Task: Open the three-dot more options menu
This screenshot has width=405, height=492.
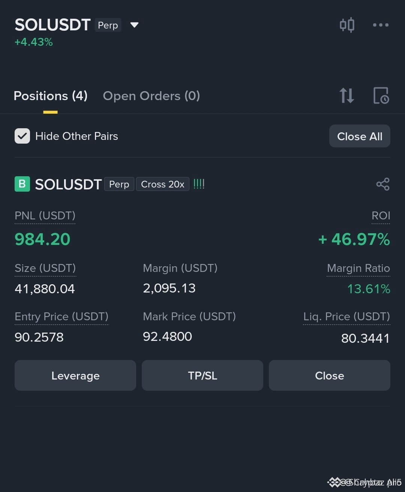Action: [381, 25]
